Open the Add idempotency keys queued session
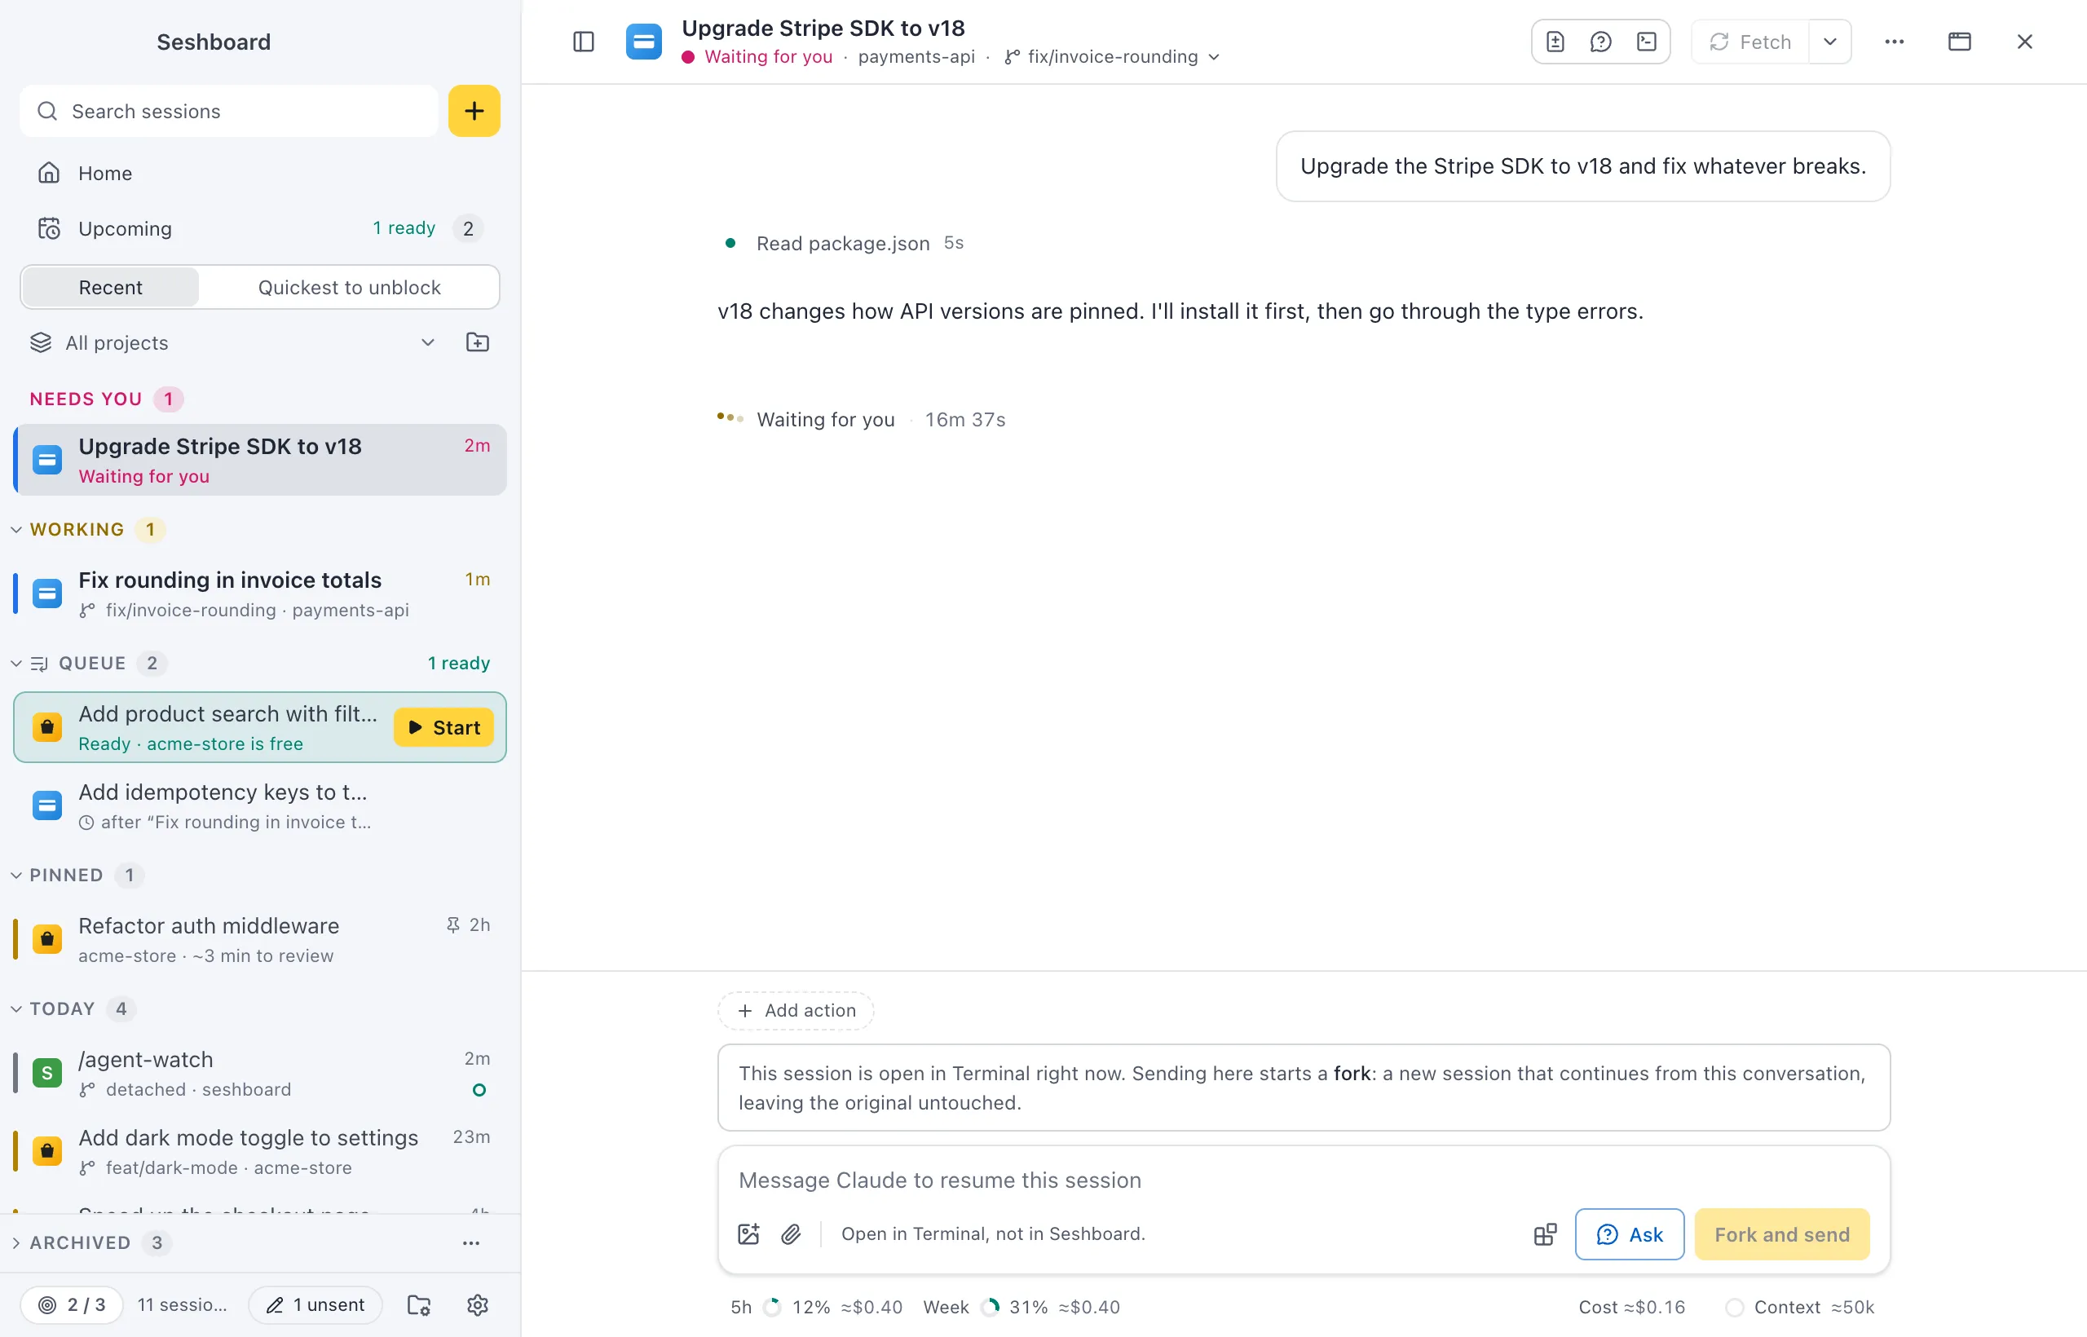The image size is (2087, 1337). 260,805
